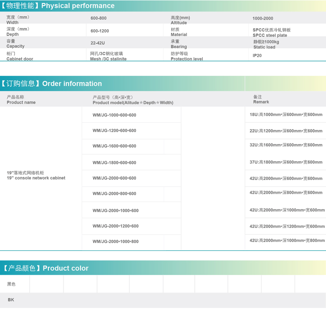Click the capacity value 22-42U
Viewport: 326px width, 309px height.
(x=98, y=43)
